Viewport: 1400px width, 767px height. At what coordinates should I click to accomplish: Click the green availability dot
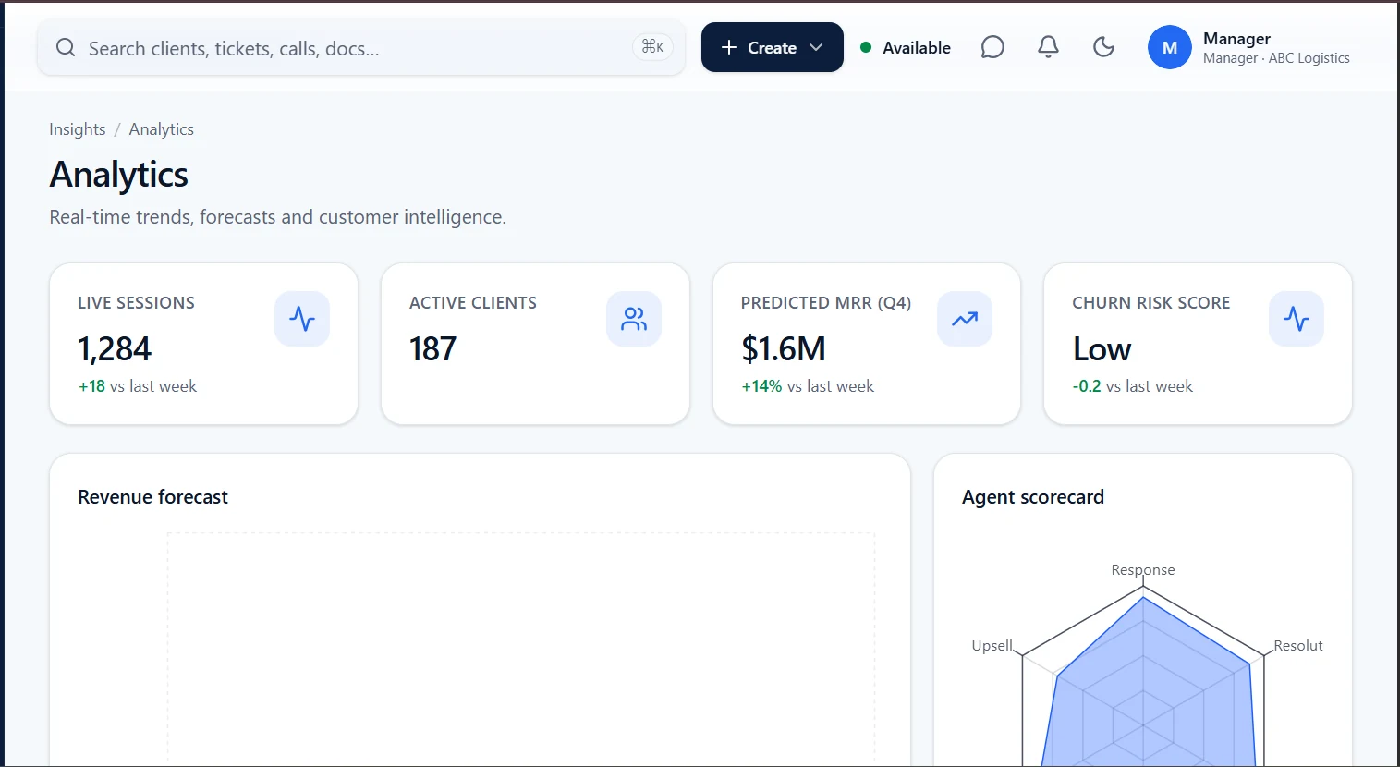[x=866, y=47]
